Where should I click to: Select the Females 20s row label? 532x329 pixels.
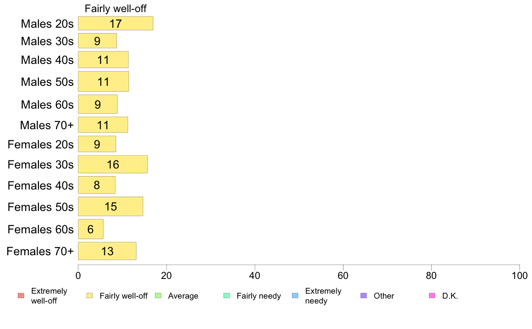41,144
